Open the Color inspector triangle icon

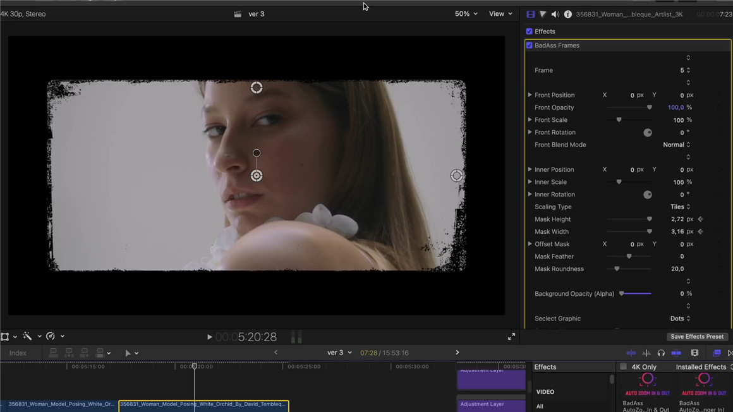543,14
